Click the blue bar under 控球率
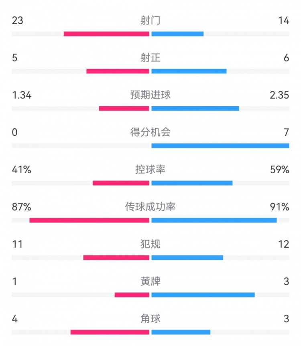301x346 pixels. [x=192, y=183]
